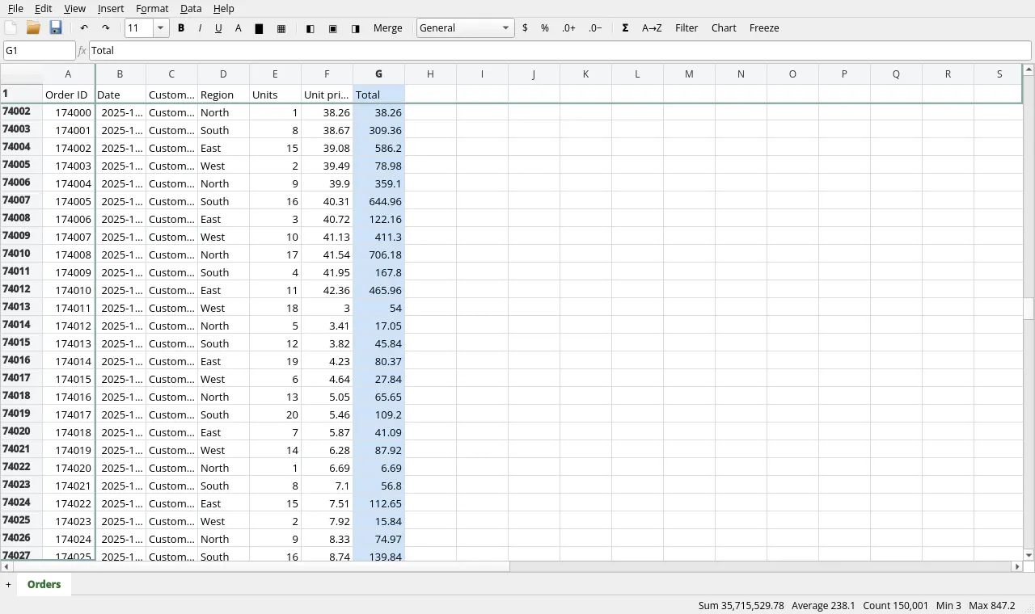Image resolution: width=1035 pixels, height=614 pixels.
Task: Create a new spreadsheet document
Action: [11, 27]
